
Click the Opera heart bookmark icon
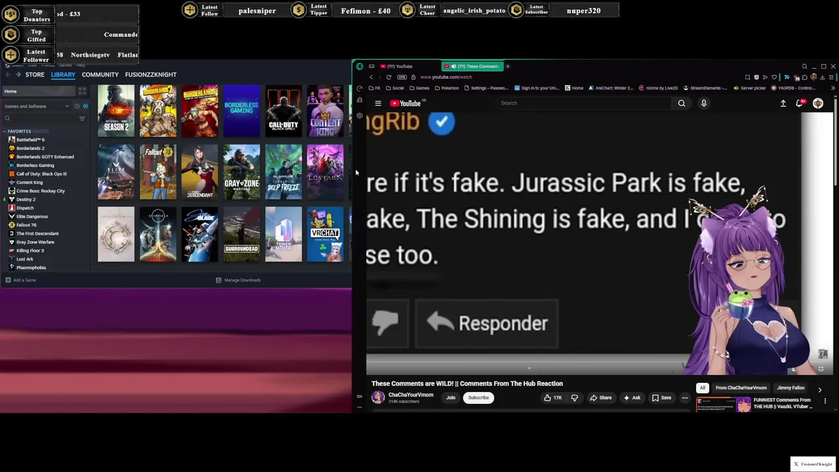774,77
